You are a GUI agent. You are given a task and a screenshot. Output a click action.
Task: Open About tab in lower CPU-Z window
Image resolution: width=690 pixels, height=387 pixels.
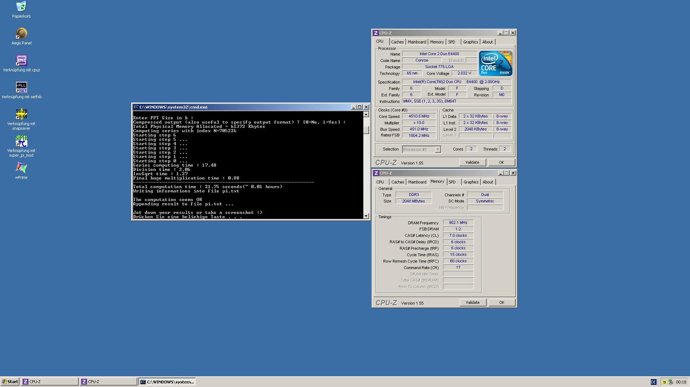click(x=488, y=182)
